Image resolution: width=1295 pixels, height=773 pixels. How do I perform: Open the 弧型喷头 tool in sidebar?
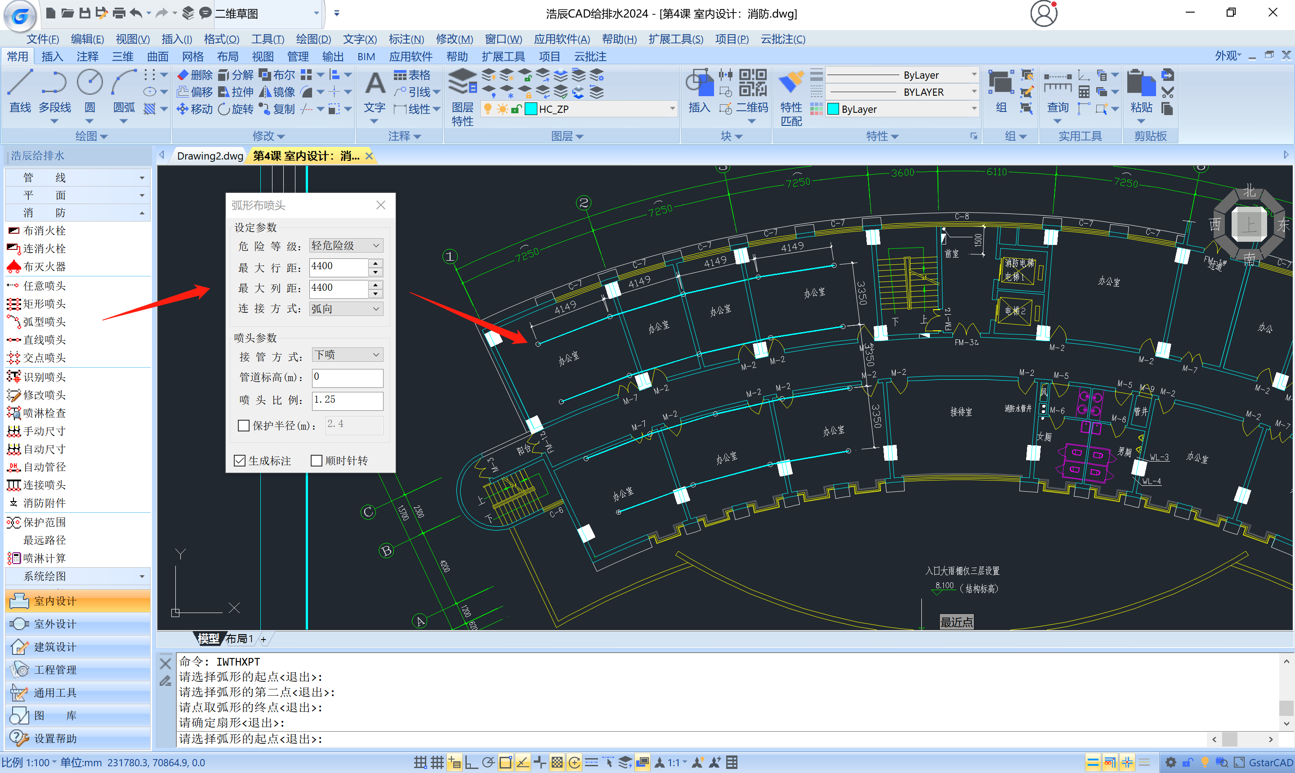click(x=45, y=321)
